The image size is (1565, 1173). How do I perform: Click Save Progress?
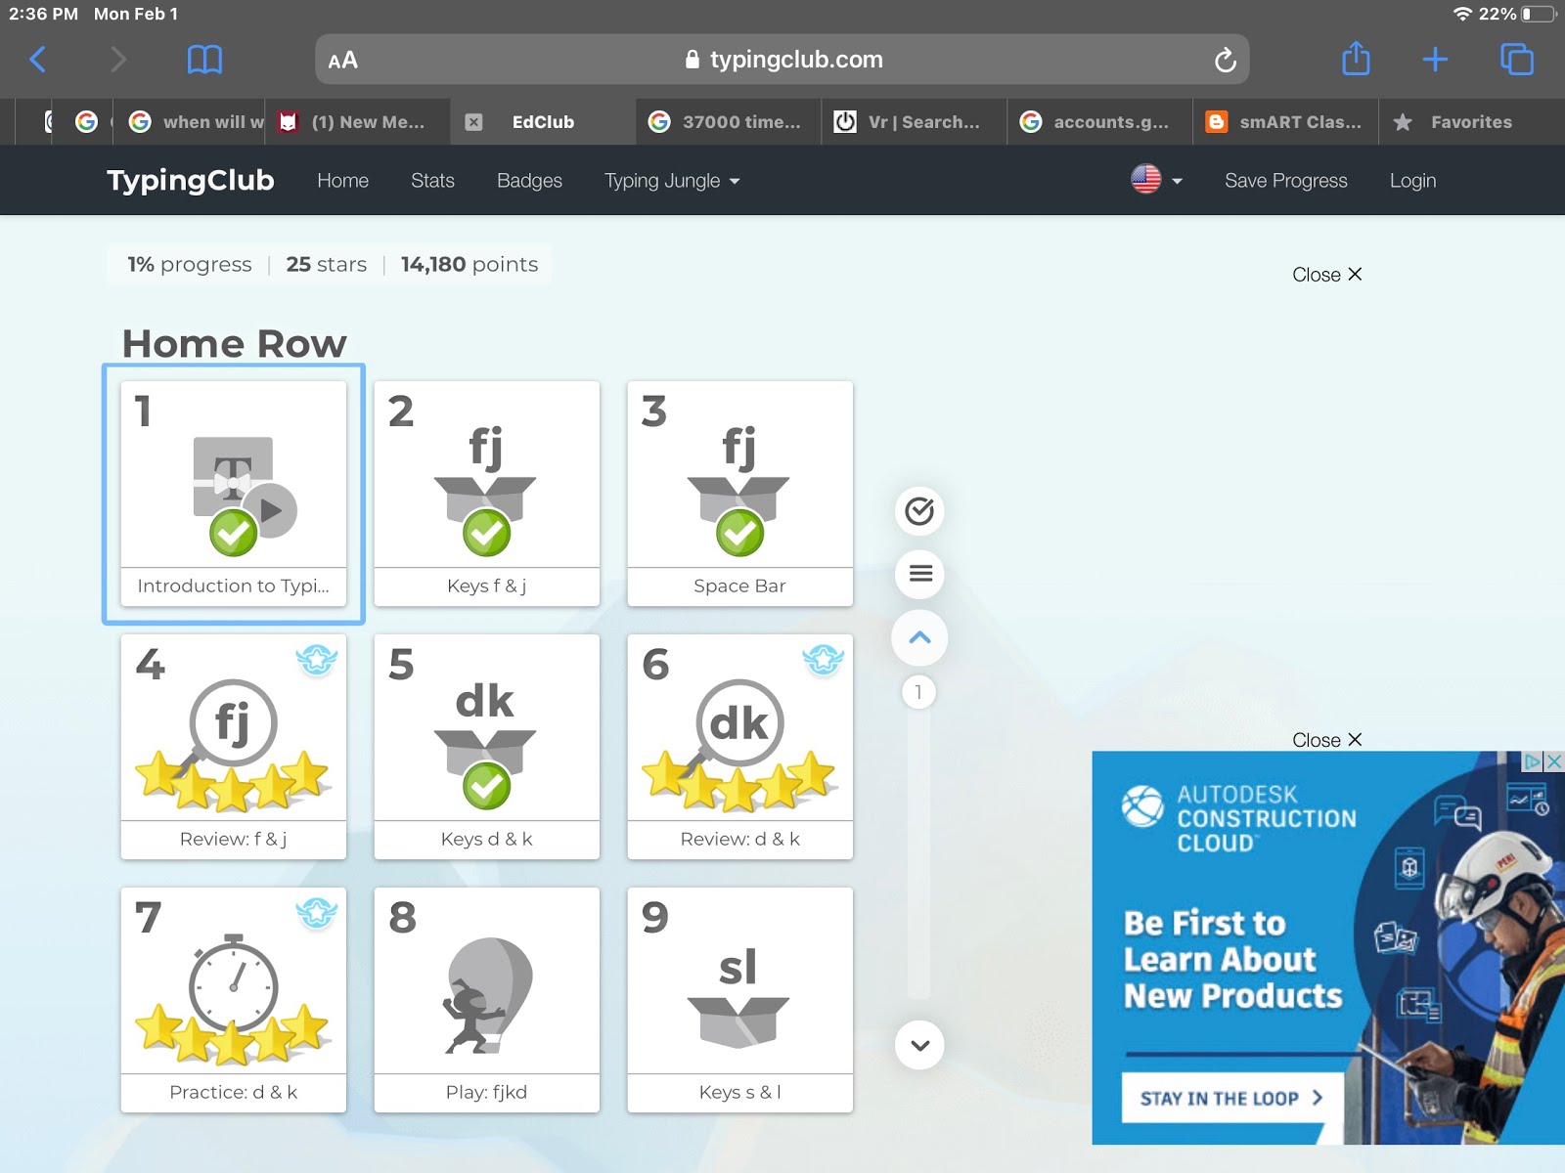(x=1285, y=181)
